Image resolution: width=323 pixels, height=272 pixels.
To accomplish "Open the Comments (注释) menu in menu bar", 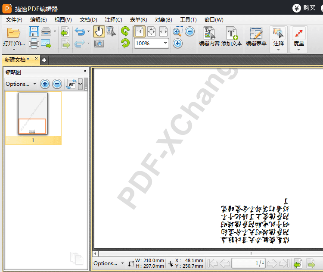I will pyautogui.click(x=114, y=19).
